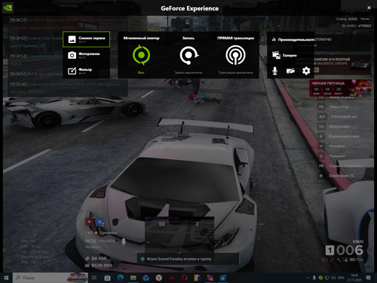Click the ПРЯМАЯ трансляция heading
377x283 pixels.
click(x=235, y=38)
